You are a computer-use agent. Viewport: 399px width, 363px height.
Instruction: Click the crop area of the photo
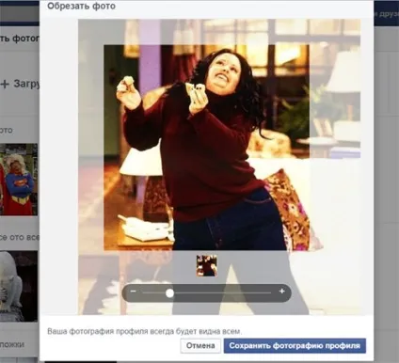pyautogui.click(x=206, y=148)
